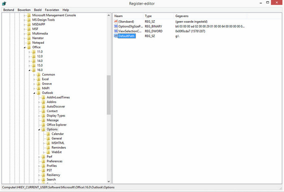Click the Common folder icon
The image size is (284, 192).
point(39,75)
